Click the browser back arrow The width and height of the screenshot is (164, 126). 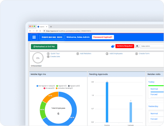coord(30,31)
